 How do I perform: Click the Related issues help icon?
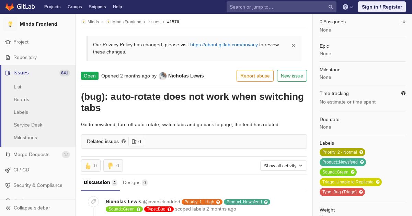click(124, 141)
